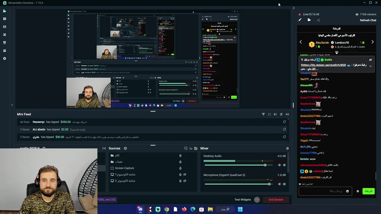
Task: Open Mixer settings with the gear icon
Action: [x=287, y=148]
